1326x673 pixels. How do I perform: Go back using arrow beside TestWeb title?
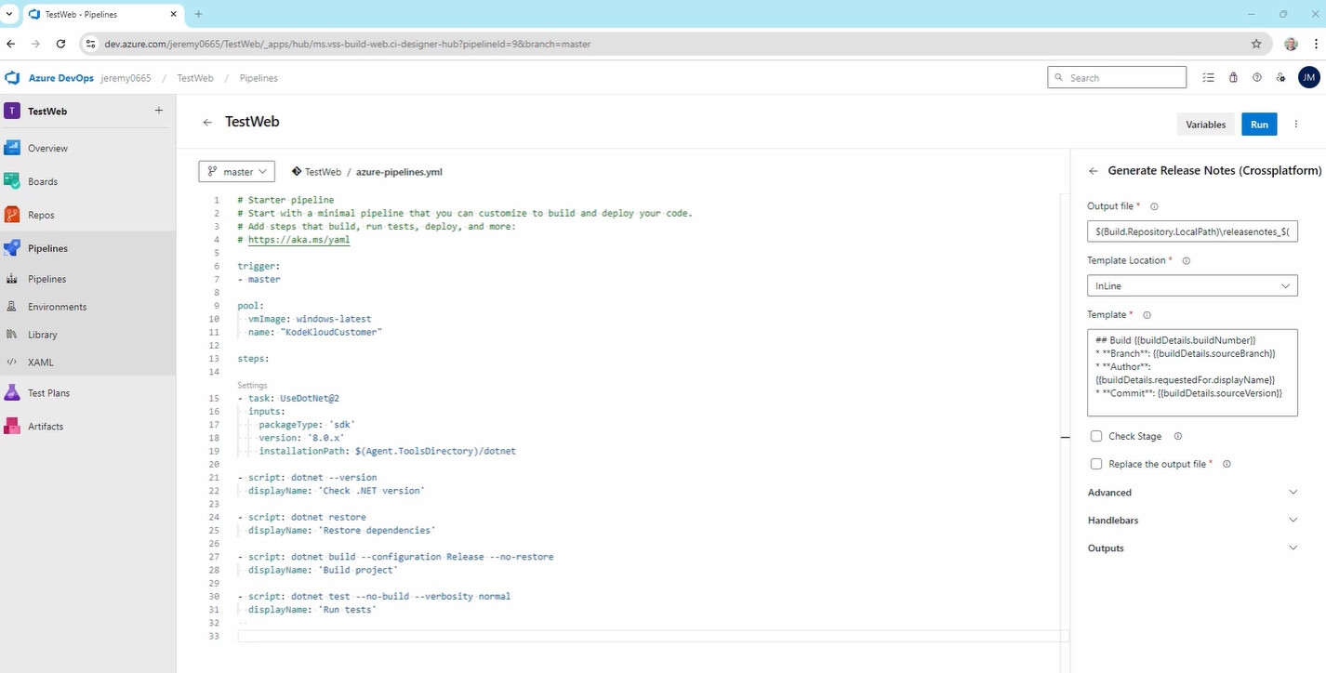click(x=207, y=122)
